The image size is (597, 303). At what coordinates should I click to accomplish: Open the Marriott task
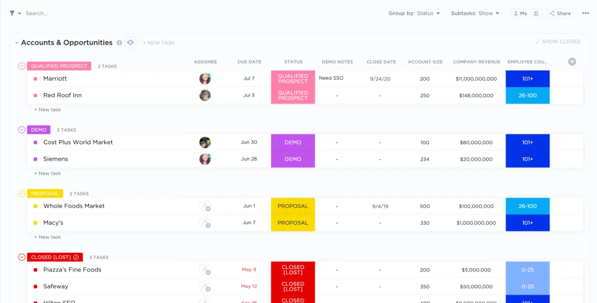click(55, 79)
